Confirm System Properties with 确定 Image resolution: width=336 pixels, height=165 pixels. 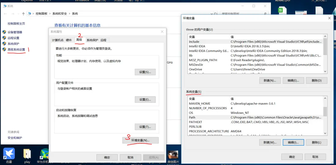click(x=107, y=157)
